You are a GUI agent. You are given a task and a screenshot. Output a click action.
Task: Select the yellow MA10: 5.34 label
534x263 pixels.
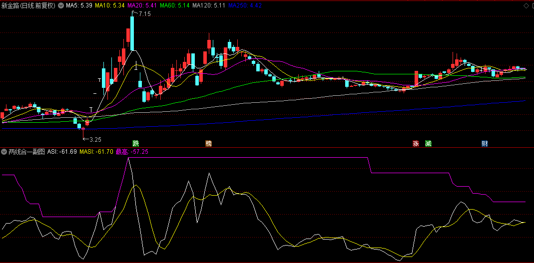point(110,5)
